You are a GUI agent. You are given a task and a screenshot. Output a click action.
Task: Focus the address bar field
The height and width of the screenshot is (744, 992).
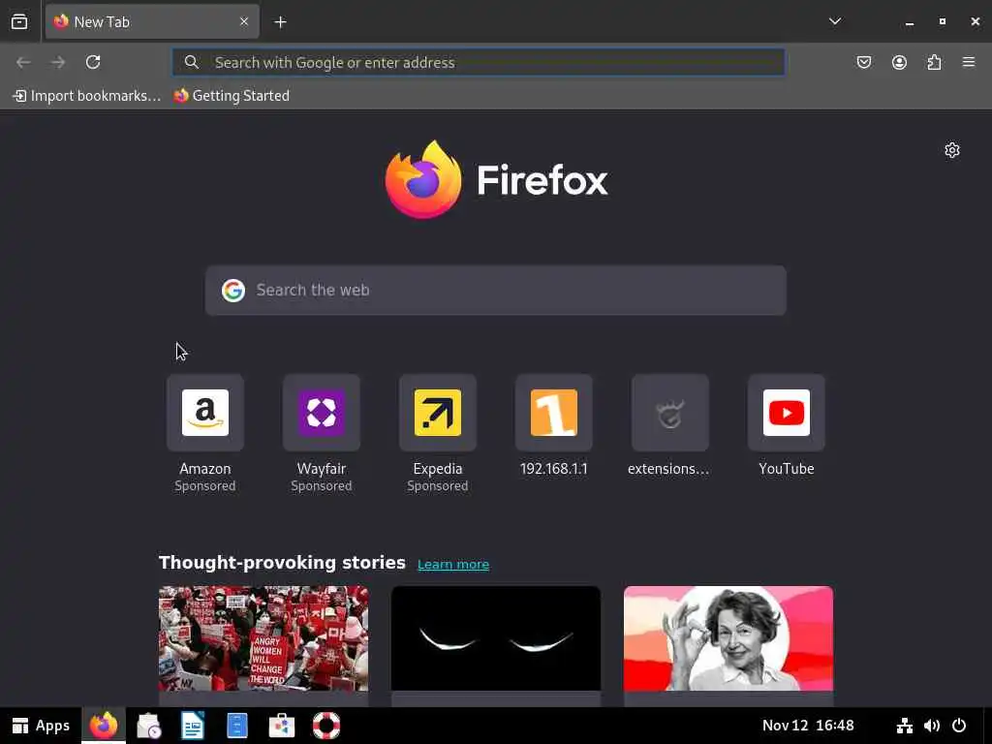[x=479, y=62]
